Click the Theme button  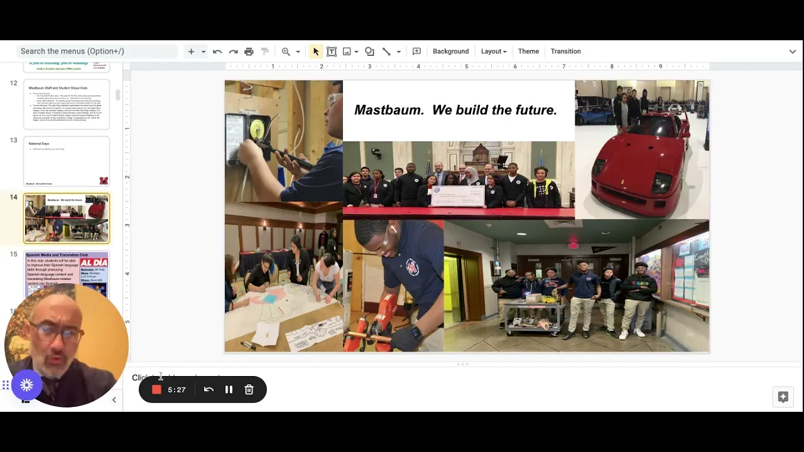(x=528, y=51)
